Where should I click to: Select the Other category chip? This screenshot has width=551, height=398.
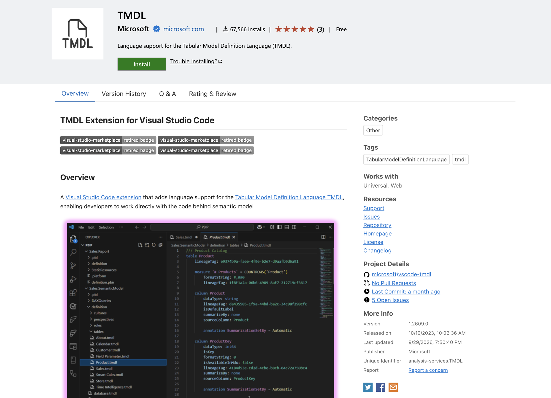coord(373,130)
